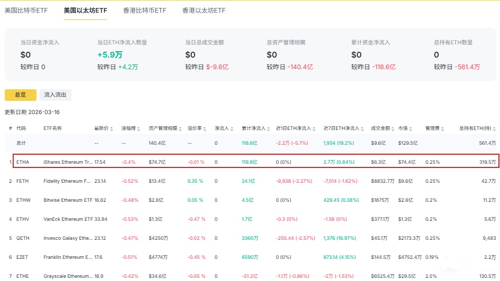Open Grayscale Ethereum name
The height and width of the screenshot is (281, 500).
click(x=68, y=276)
